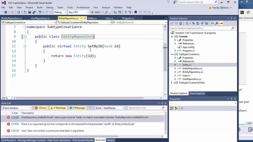Expand the SubtypeCovarianceTests project node
Screen dimensions: 253x142
pos(172,83)
